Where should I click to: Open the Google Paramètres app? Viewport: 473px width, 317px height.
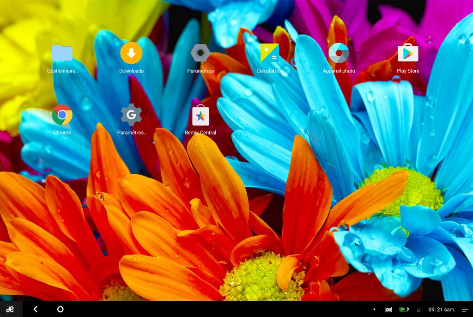point(131,115)
